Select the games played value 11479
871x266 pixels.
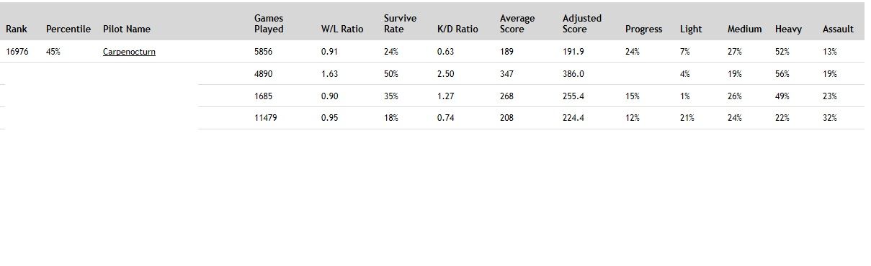pyautogui.click(x=267, y=118)
